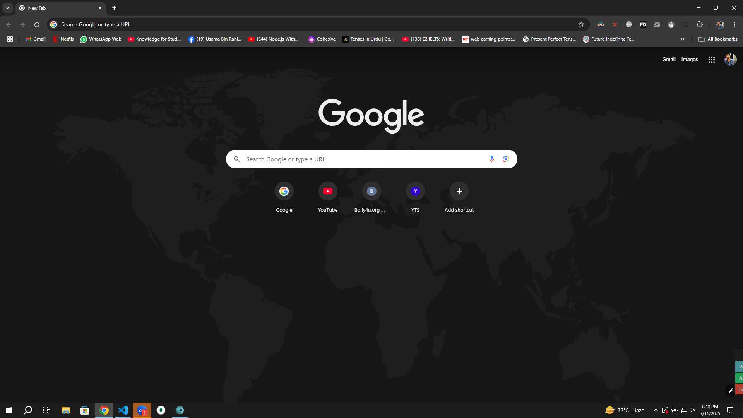
Task: Open the Google apps grid launcher
Action: coord(711,60)
